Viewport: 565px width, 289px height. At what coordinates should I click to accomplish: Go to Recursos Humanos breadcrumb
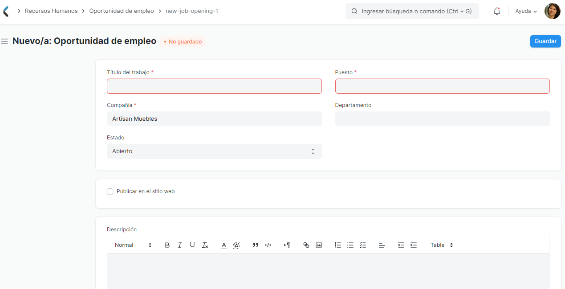coord(51,11)
